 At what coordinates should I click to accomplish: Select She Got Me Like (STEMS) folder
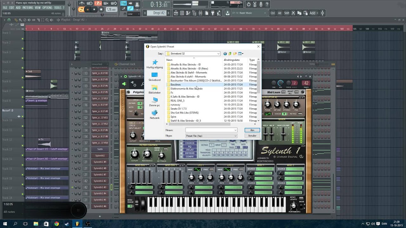click(x=184, y=113)
